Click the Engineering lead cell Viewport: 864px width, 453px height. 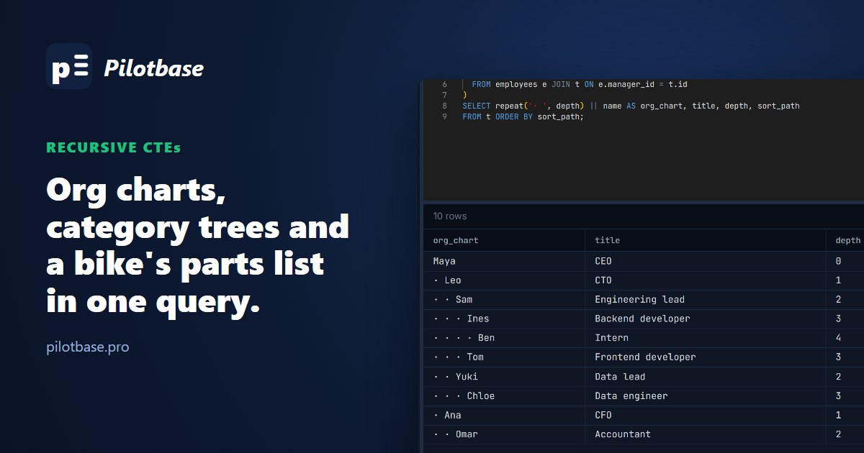click(x=706, y=299)
